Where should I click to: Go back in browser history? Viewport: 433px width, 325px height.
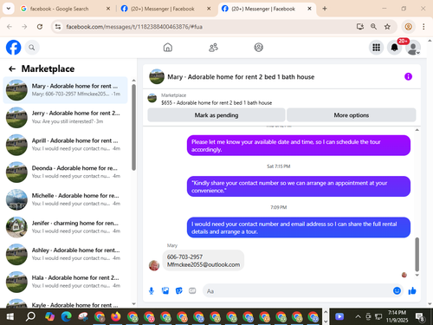[x=10, y=27]
